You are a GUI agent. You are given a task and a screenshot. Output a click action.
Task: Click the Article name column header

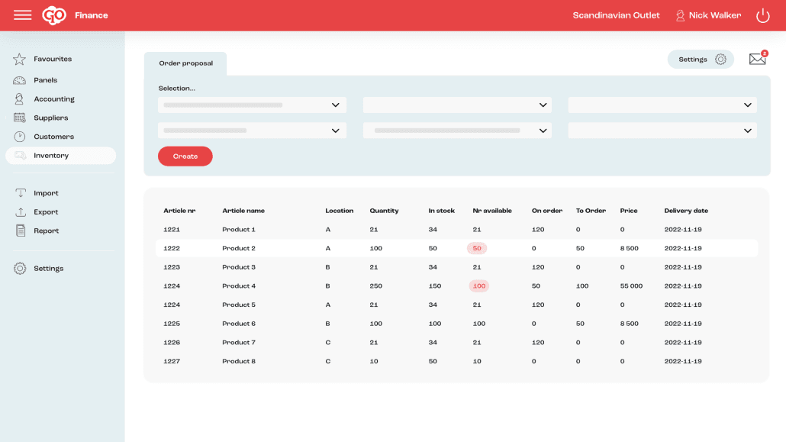pos(243,211)
